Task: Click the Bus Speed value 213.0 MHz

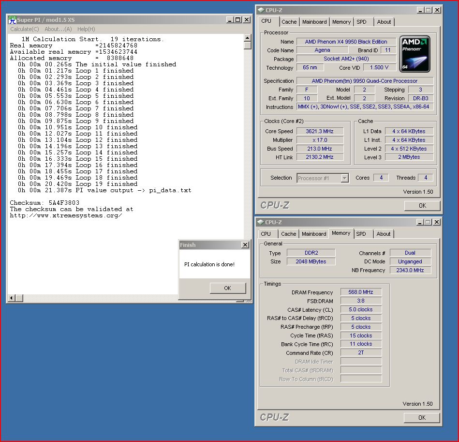Action: 320,149
